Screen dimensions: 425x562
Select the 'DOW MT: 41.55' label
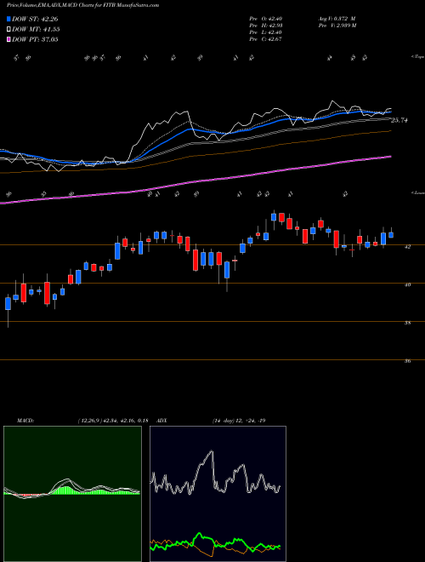(36, 30)
